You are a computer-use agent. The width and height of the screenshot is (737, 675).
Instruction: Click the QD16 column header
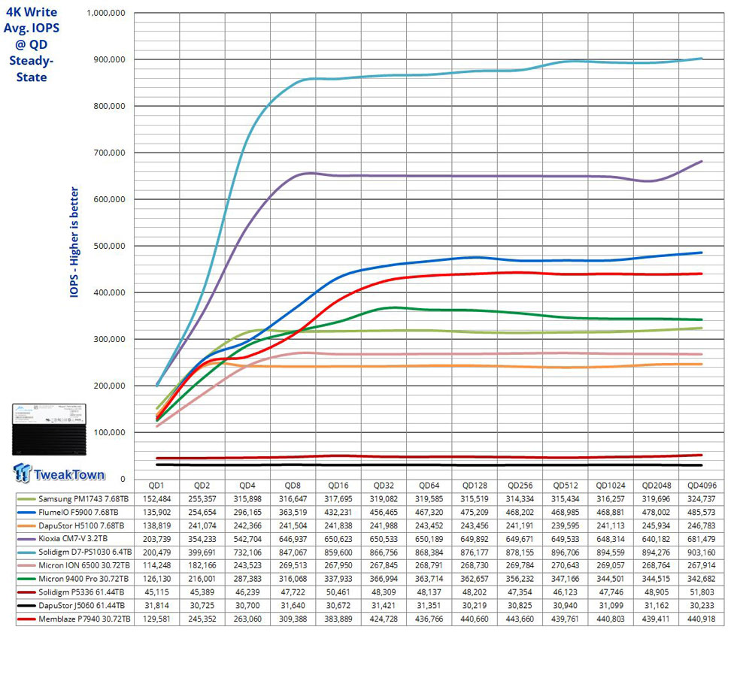338,486
